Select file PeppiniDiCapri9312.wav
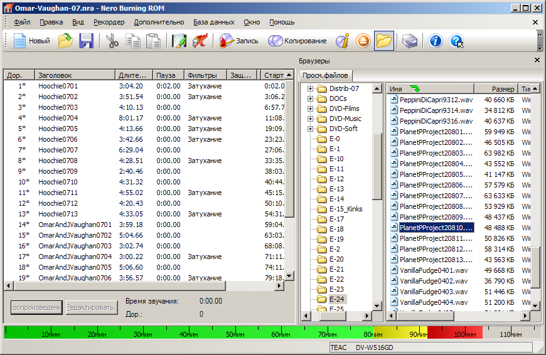This screenshot has height=355, width=546. pos(436,100)
